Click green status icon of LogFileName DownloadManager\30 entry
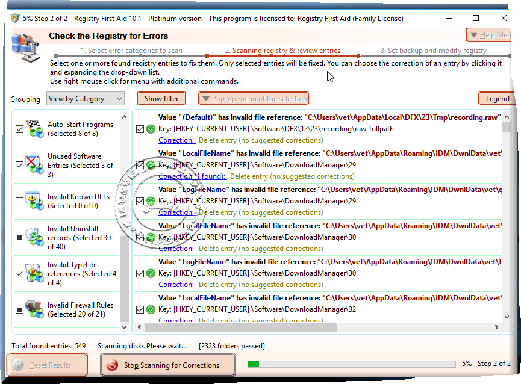This screenshot has width=521, height=384. [x=151, y=273]
